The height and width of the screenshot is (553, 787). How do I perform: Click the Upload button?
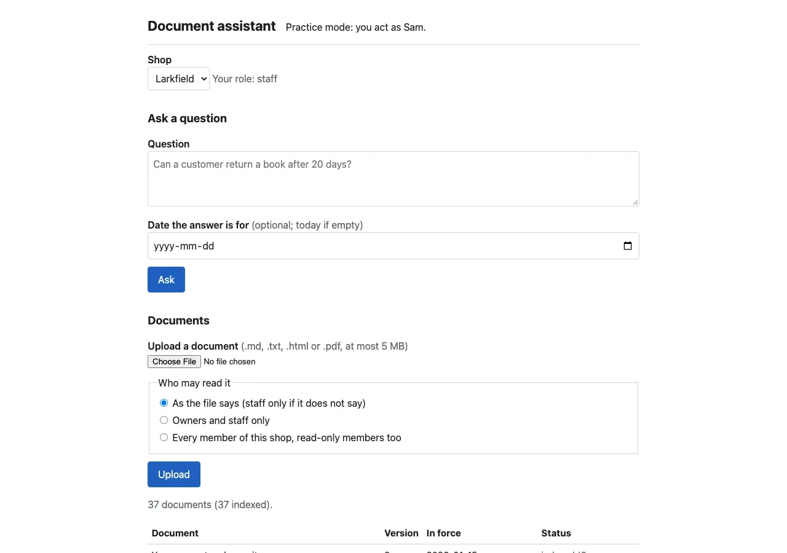click(x=174, y=474)
